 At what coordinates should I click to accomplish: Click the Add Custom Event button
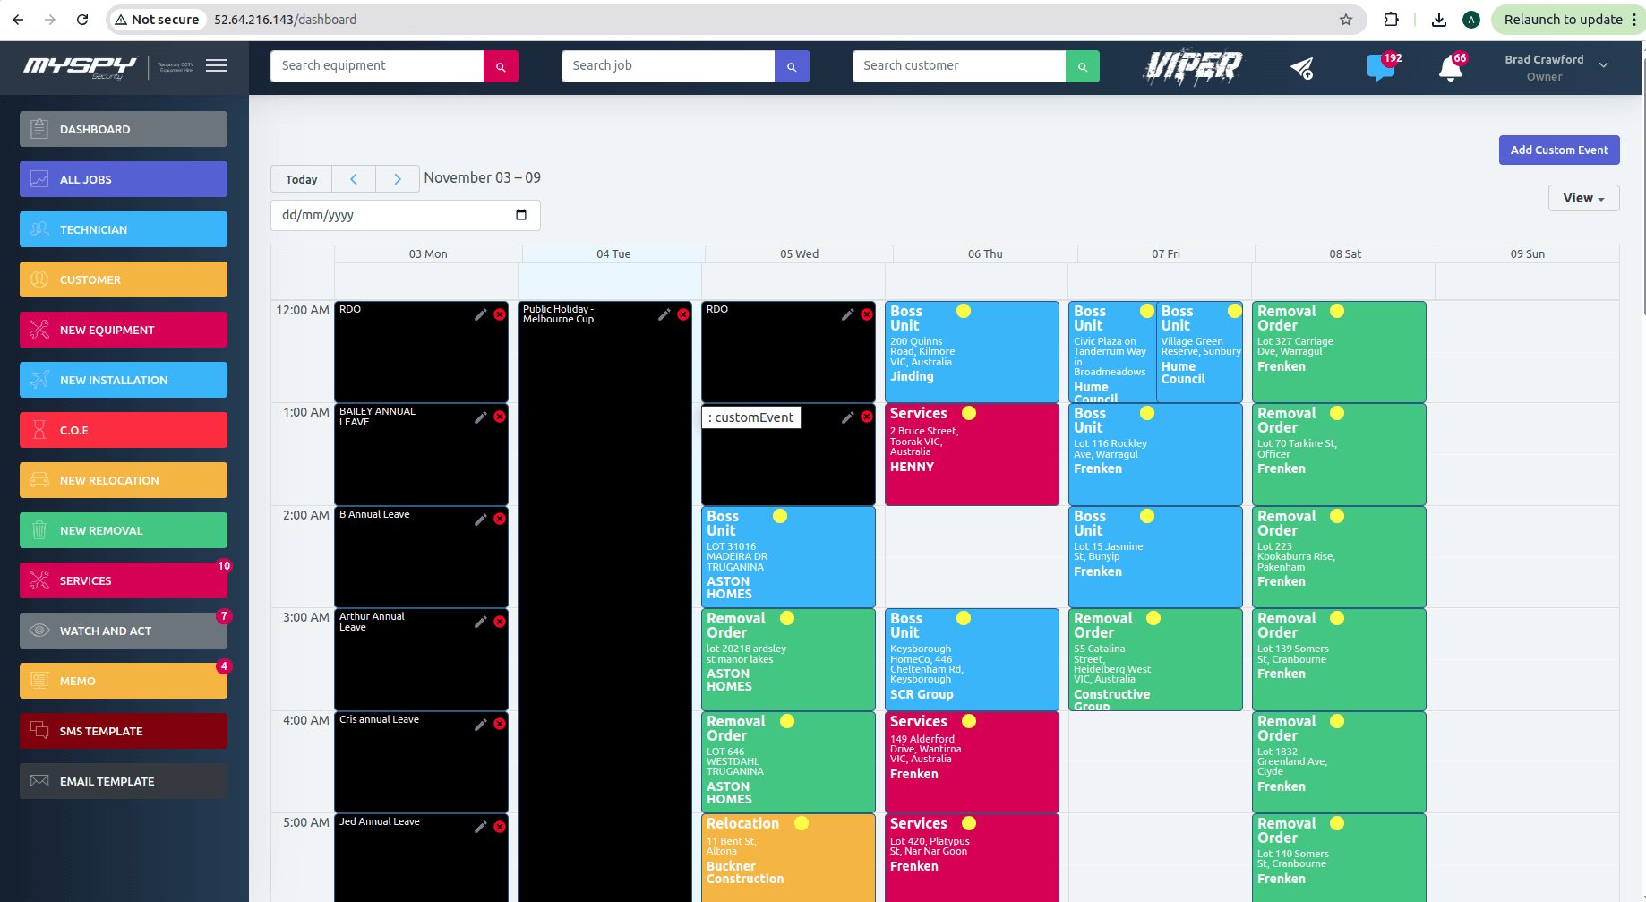pos(1558,150)
